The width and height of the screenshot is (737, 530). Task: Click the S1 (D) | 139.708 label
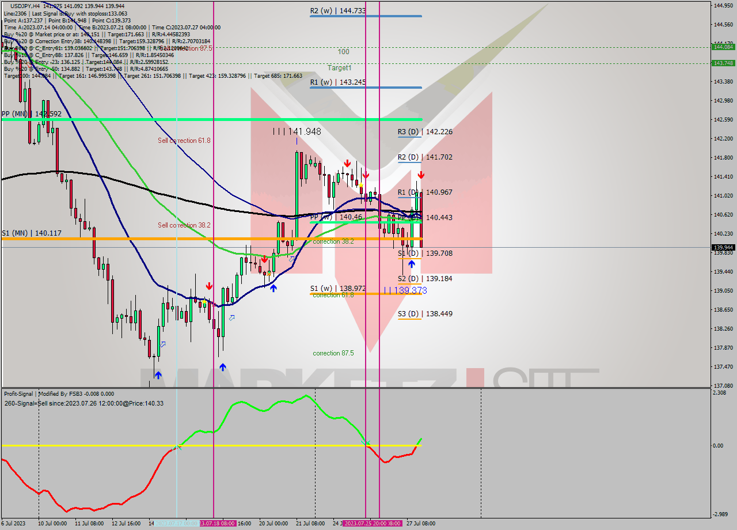425,253
